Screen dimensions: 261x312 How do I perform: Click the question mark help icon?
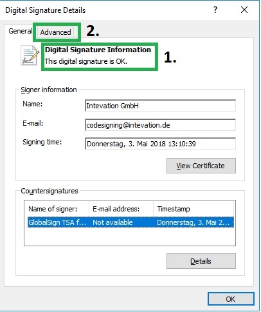pos(215,10)
